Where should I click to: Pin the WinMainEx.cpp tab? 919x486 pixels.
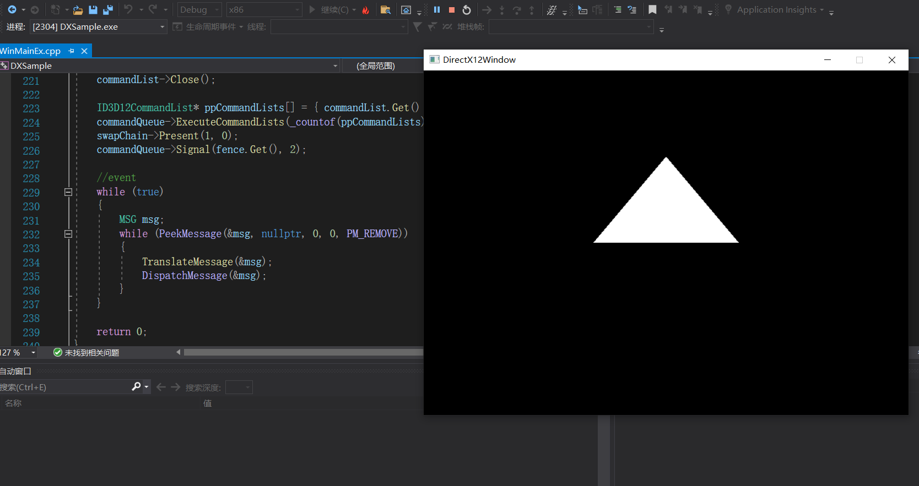click(x=71, y=51)
